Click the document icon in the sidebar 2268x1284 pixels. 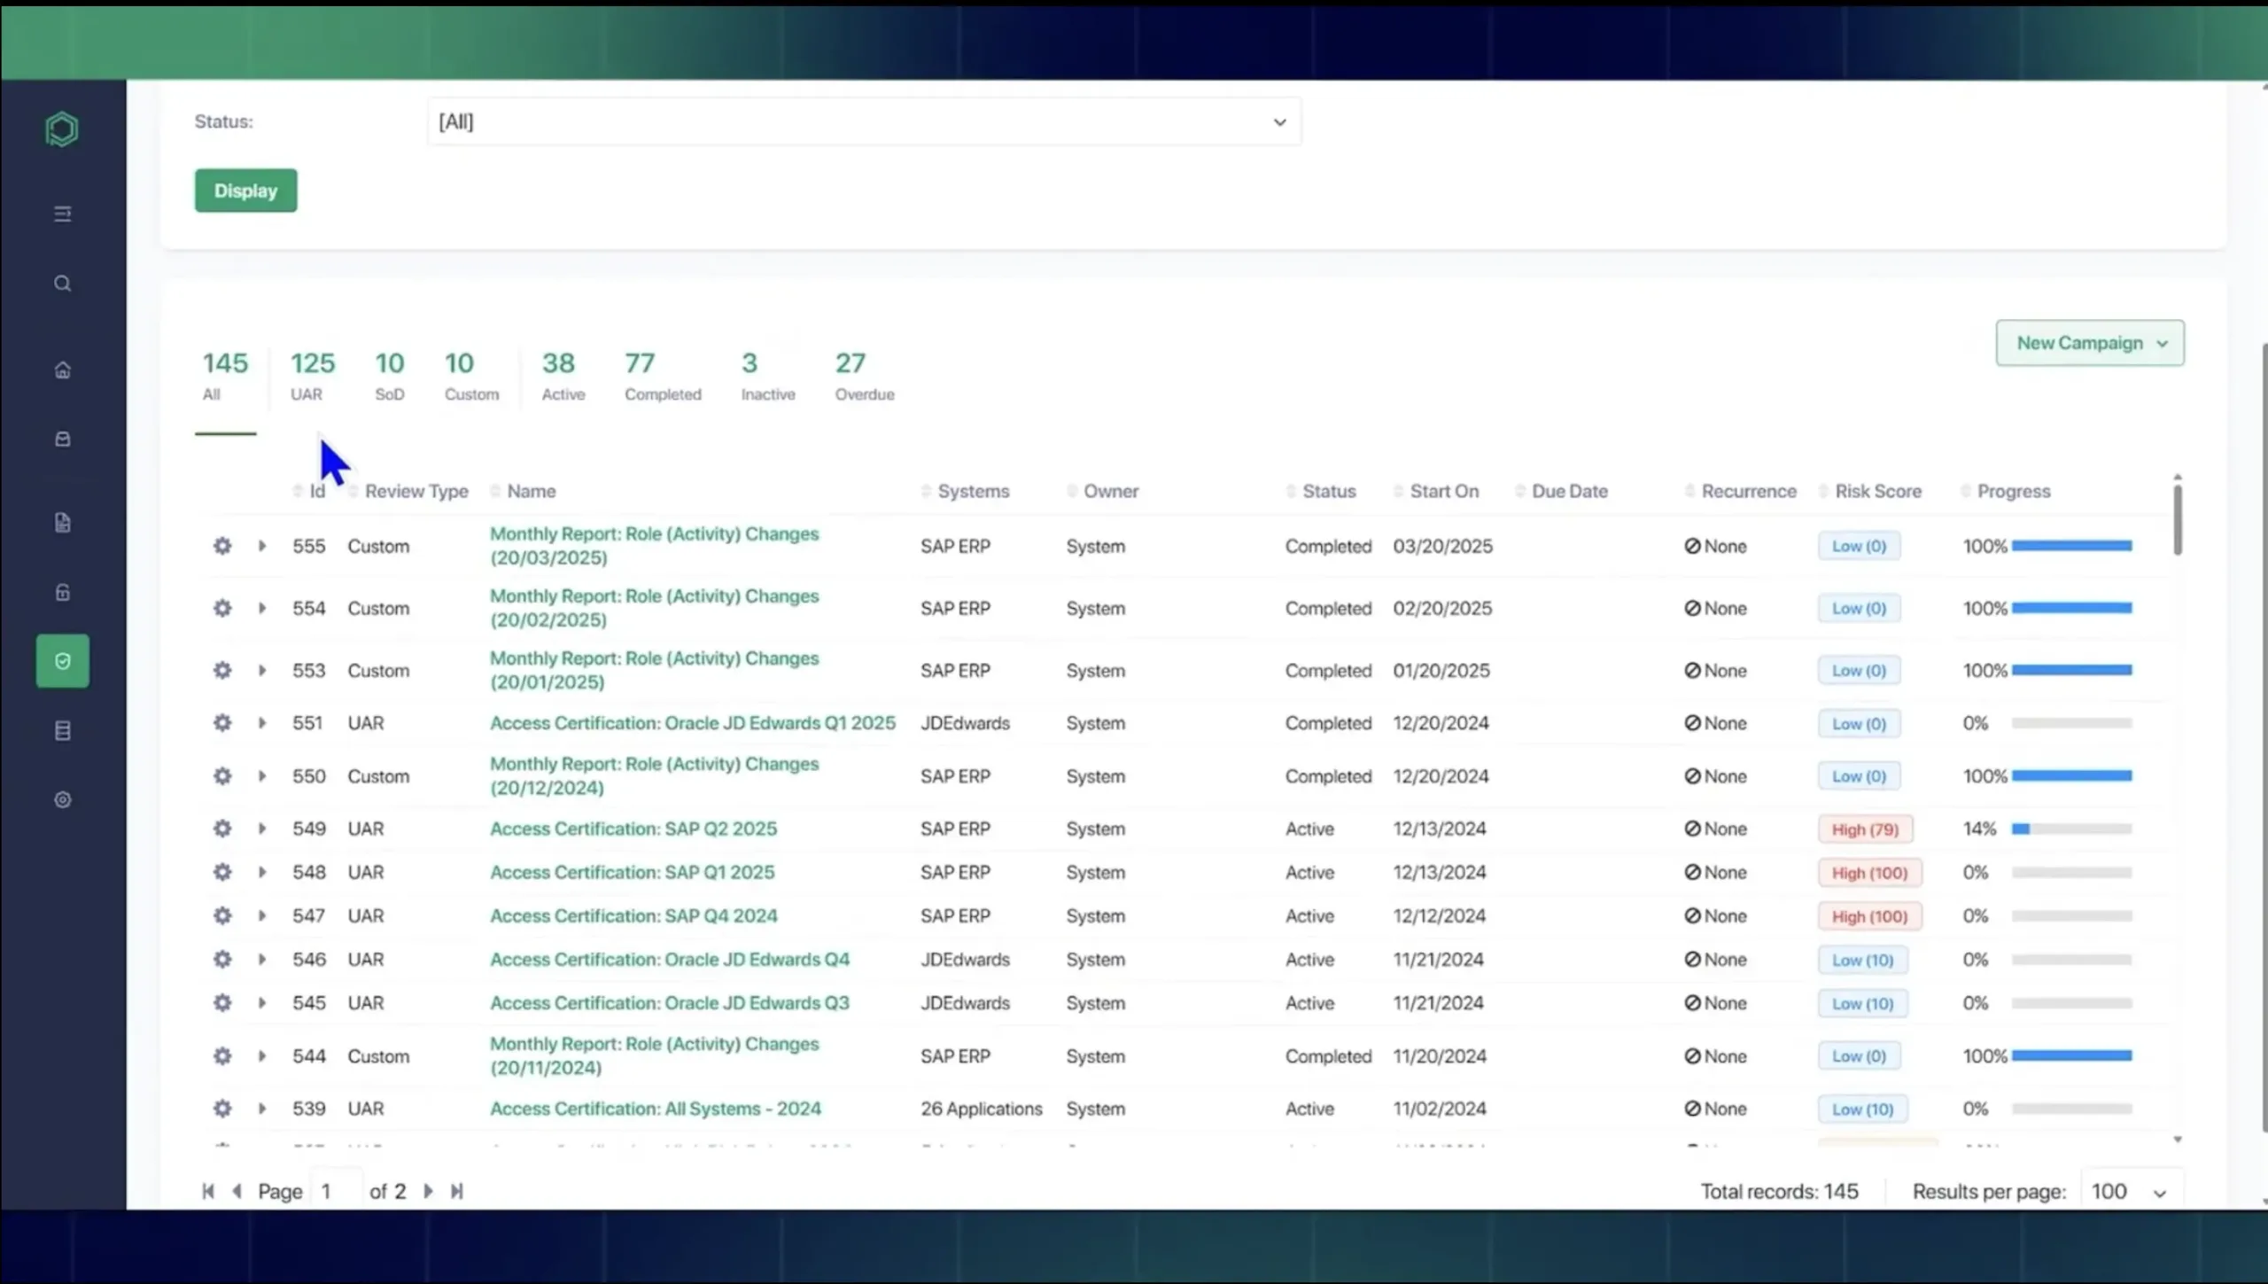coord(62,522)
